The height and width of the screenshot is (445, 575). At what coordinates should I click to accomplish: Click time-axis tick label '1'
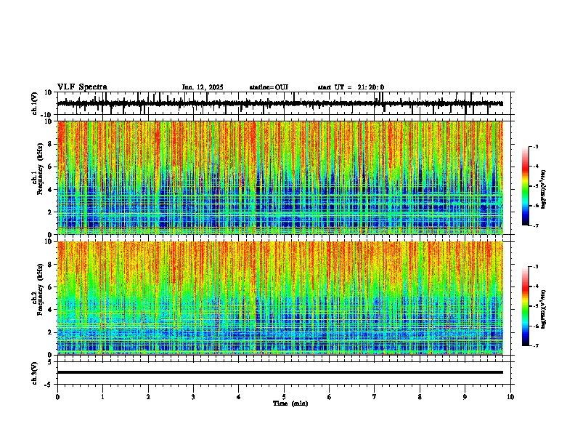point(102,397)
